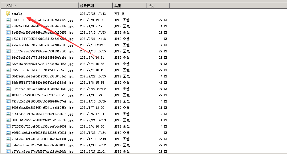Click the date 2021/1/18 15:55
The width and height of the screenshot is (287, 160).
coord(93,51)
